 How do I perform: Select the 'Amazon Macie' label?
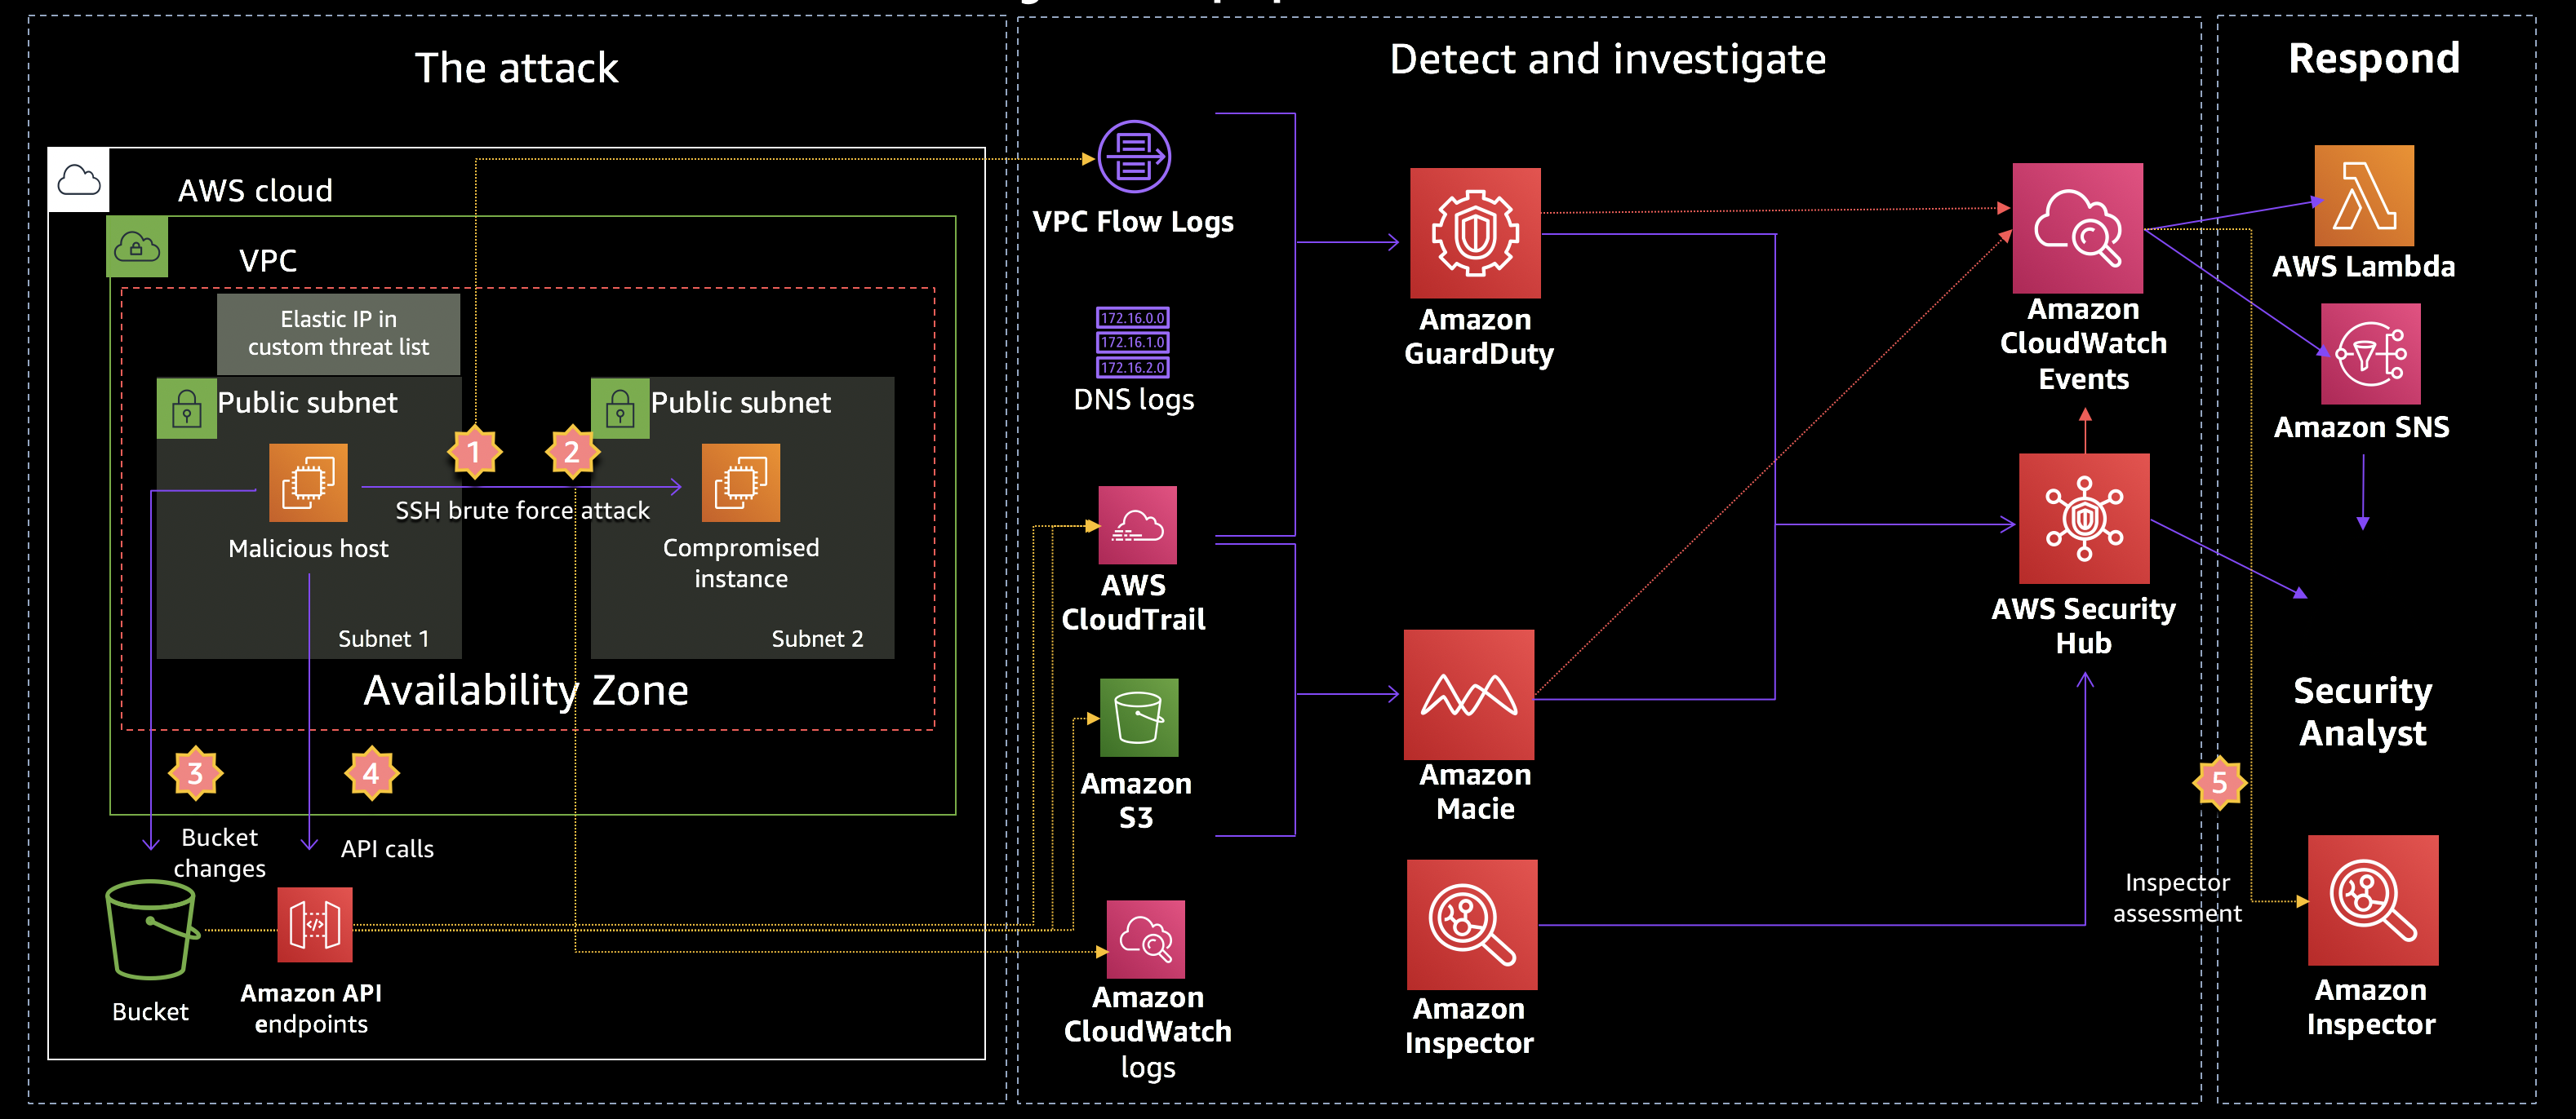pos(1475,792)
